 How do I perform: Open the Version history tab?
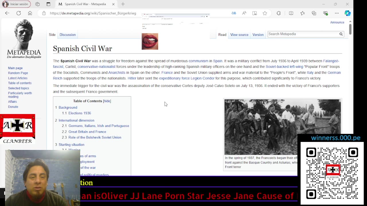click(x=258, y=35)
